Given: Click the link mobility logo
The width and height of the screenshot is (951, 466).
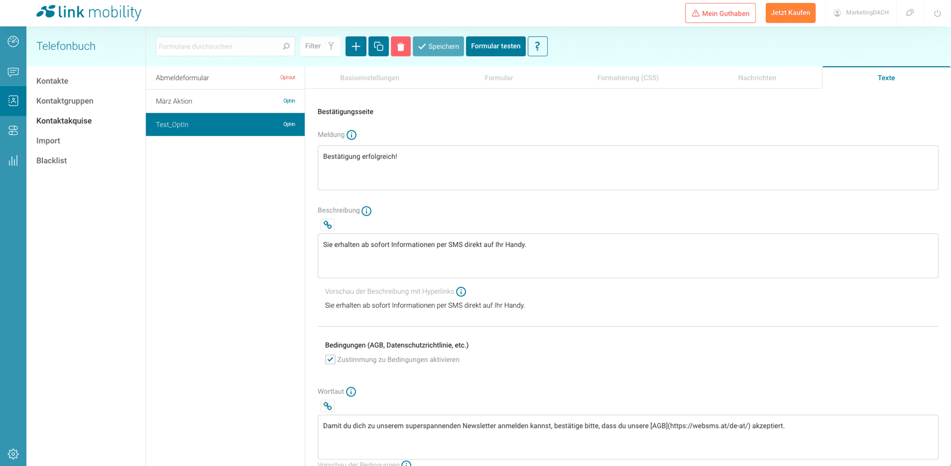Looking at the screenshot, I should coord(89,12).
